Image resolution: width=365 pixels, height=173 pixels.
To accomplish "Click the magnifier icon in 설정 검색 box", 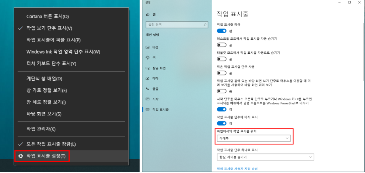I will [205, 25].
